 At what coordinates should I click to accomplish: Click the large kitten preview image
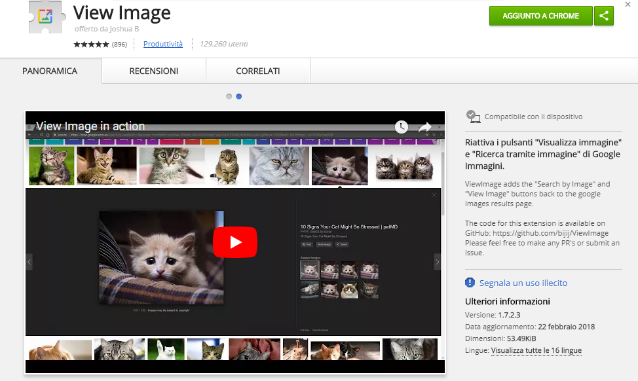162,257
